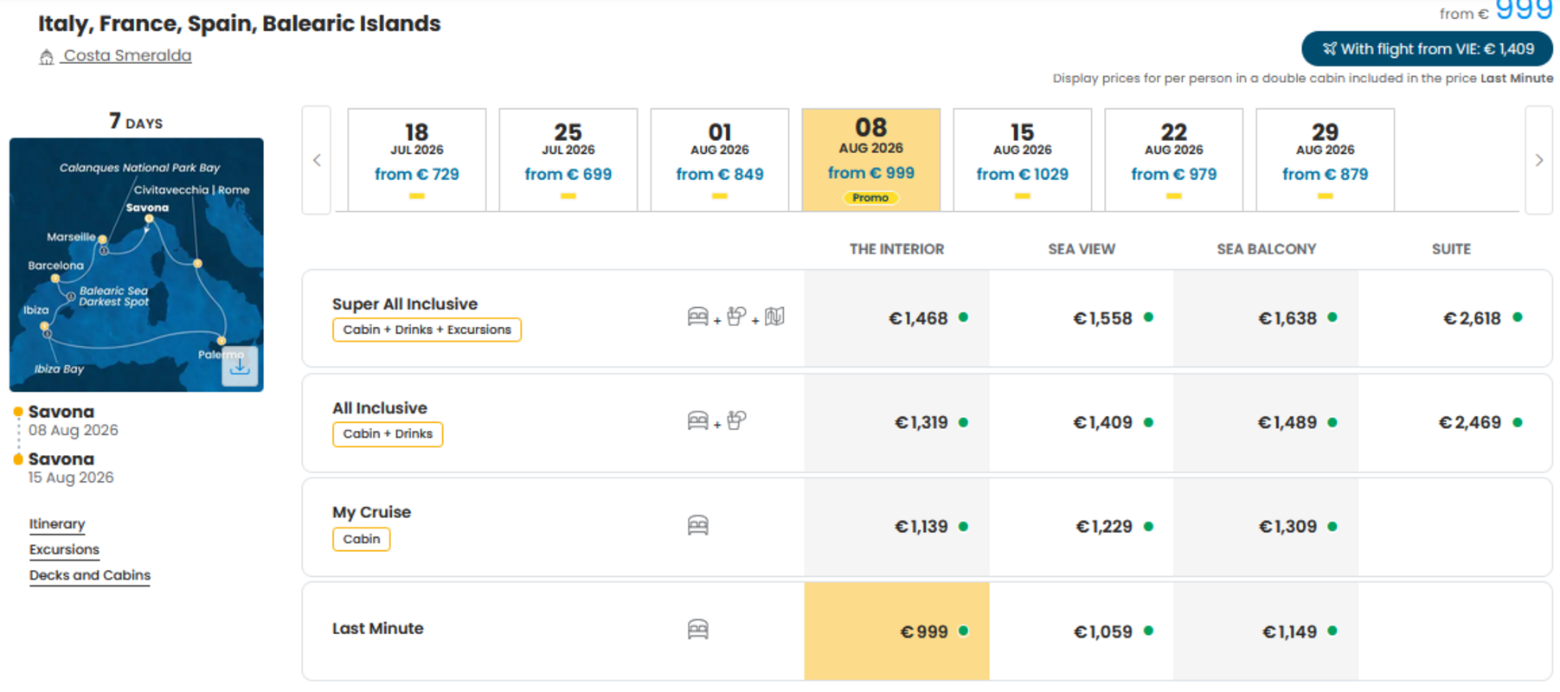
Task: Open the Decks and Cabins link
Action: [x=90, y=575]
